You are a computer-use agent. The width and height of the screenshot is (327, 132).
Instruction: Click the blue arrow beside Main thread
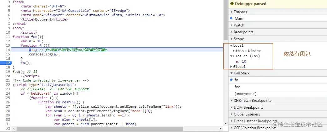point(231,18)
